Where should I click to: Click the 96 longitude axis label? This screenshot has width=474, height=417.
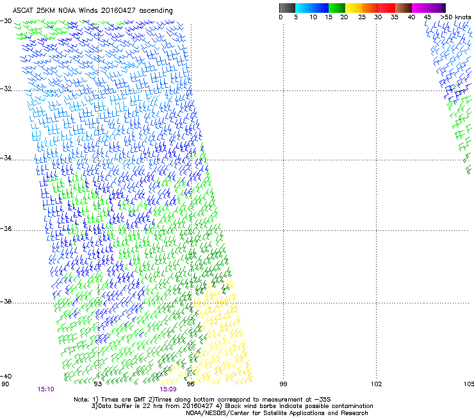(x=190, y=384)
